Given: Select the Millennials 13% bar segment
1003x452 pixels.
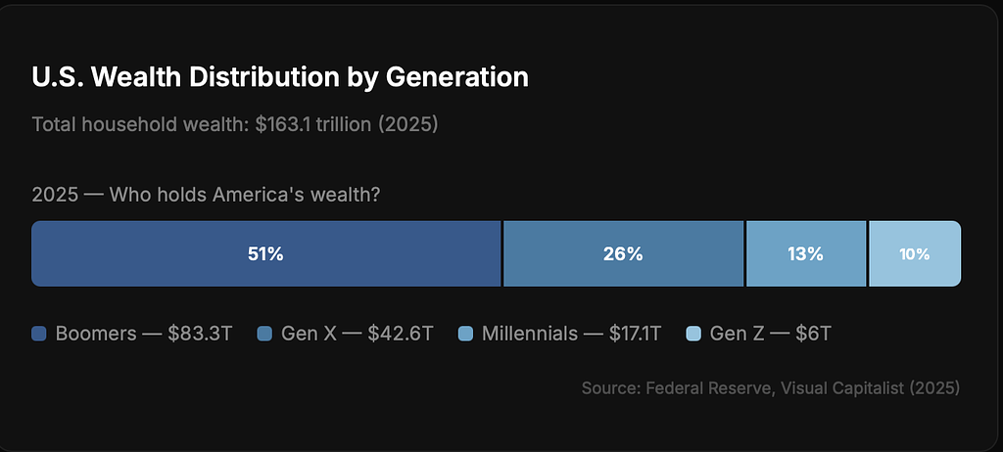Looking at the screenshot, I should click(x=805, y=254).
